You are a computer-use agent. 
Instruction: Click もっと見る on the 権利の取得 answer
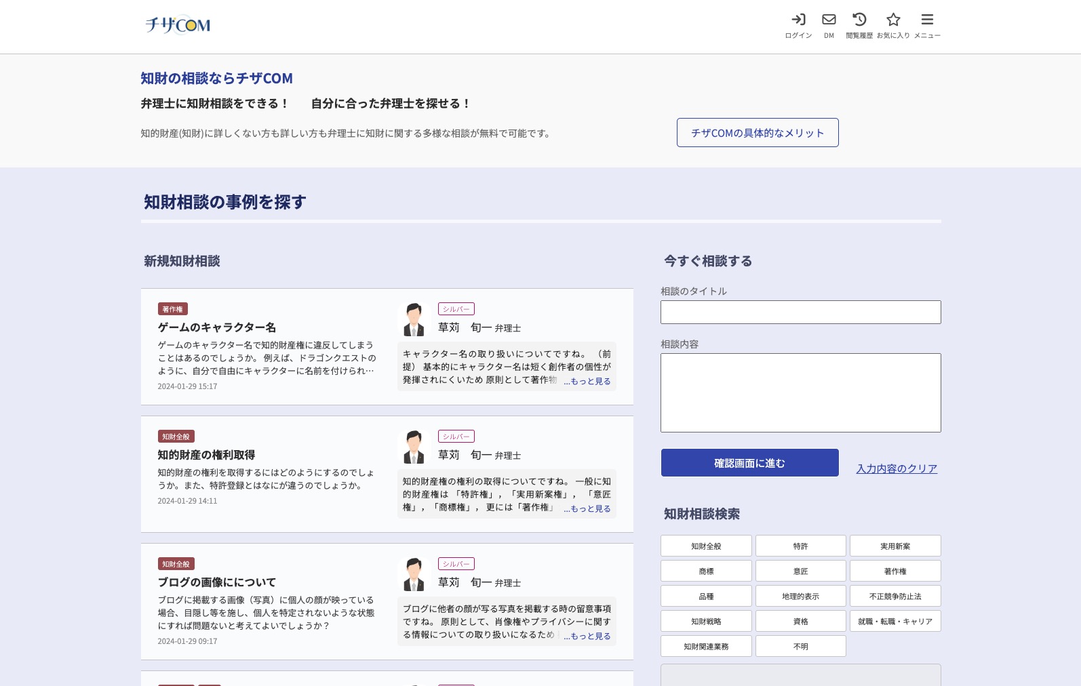[587, 509]
